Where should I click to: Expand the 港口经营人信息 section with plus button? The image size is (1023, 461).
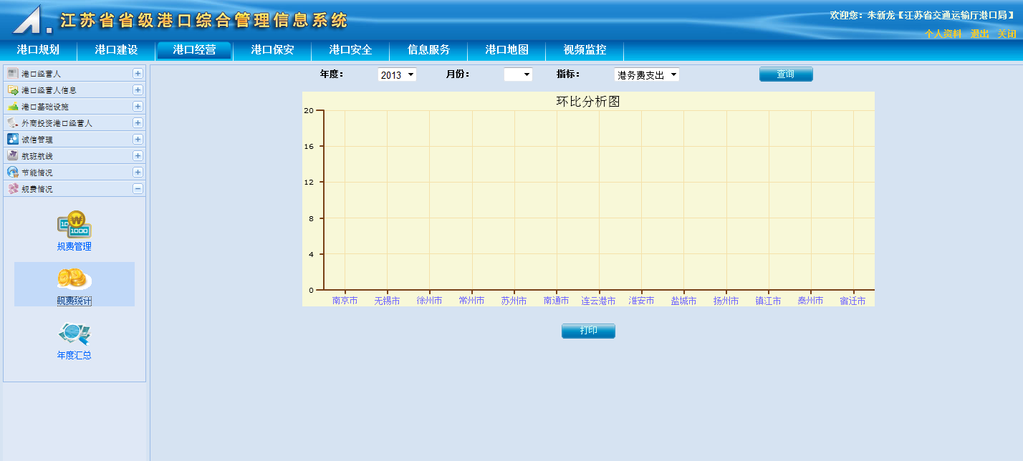click(138, 90)
